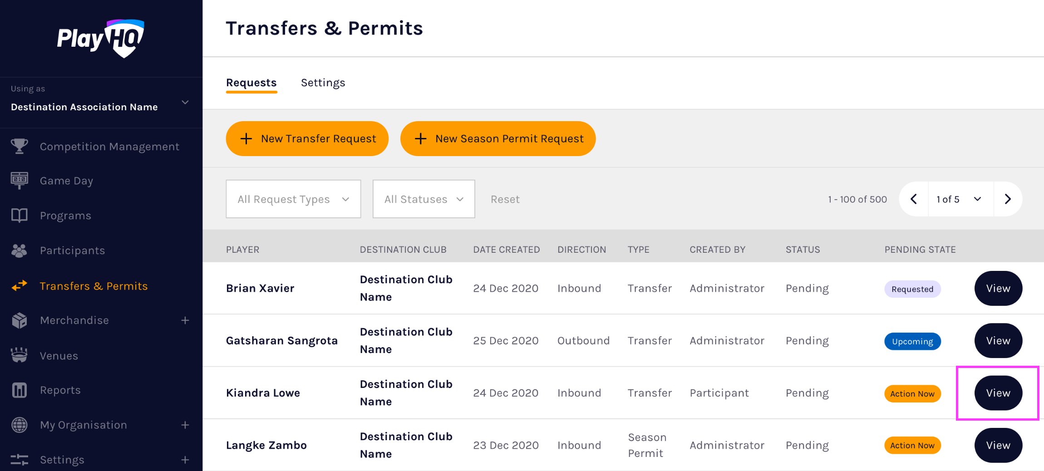Expand the Merchandise sidebar section
This screenshot has height=471, width=1044.
coord(185,320)
